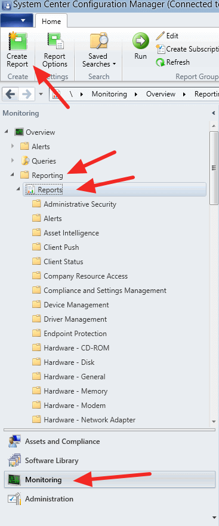Click the navigation tree vertical scrollbar
Viewport: 219px width, 526px height.
pos(214,168)
